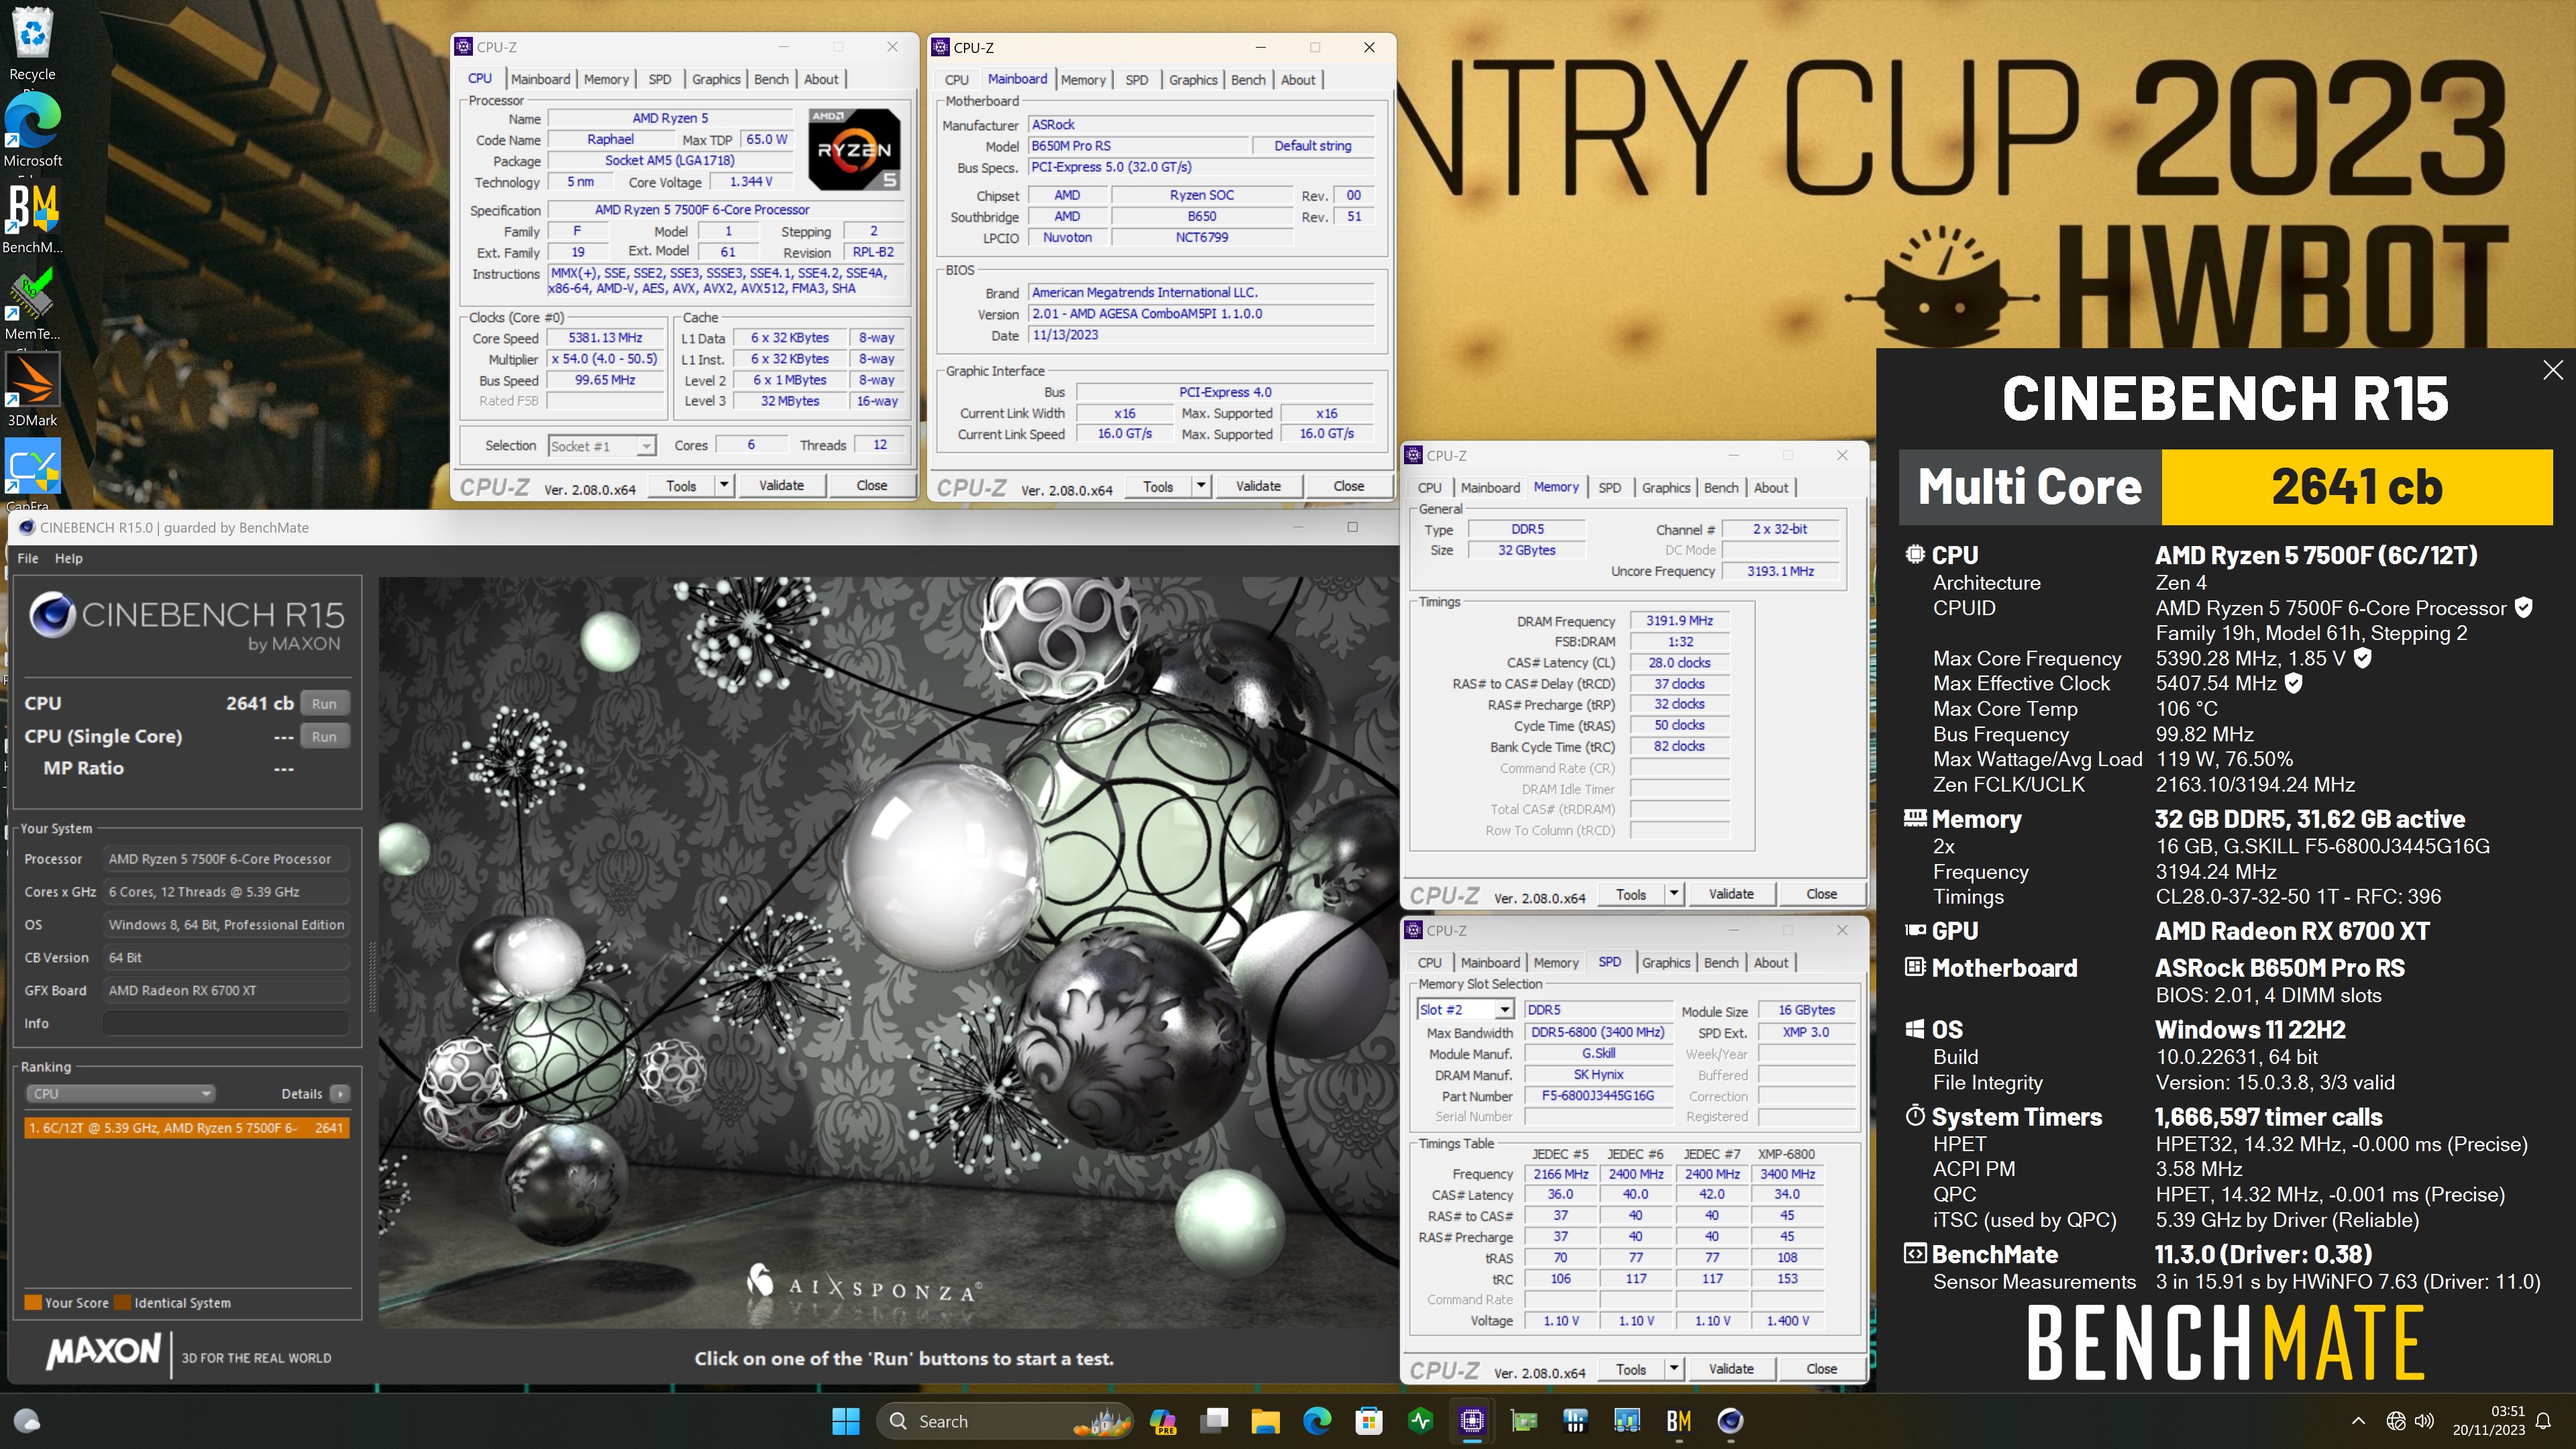The width and height of the screenshot is (2576, 1449).
Task: Click Validate in the CPU-Z SPD window
Action: coord(1731,1369)
